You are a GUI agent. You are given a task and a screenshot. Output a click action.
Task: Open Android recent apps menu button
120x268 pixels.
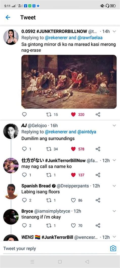click(32, 262)
